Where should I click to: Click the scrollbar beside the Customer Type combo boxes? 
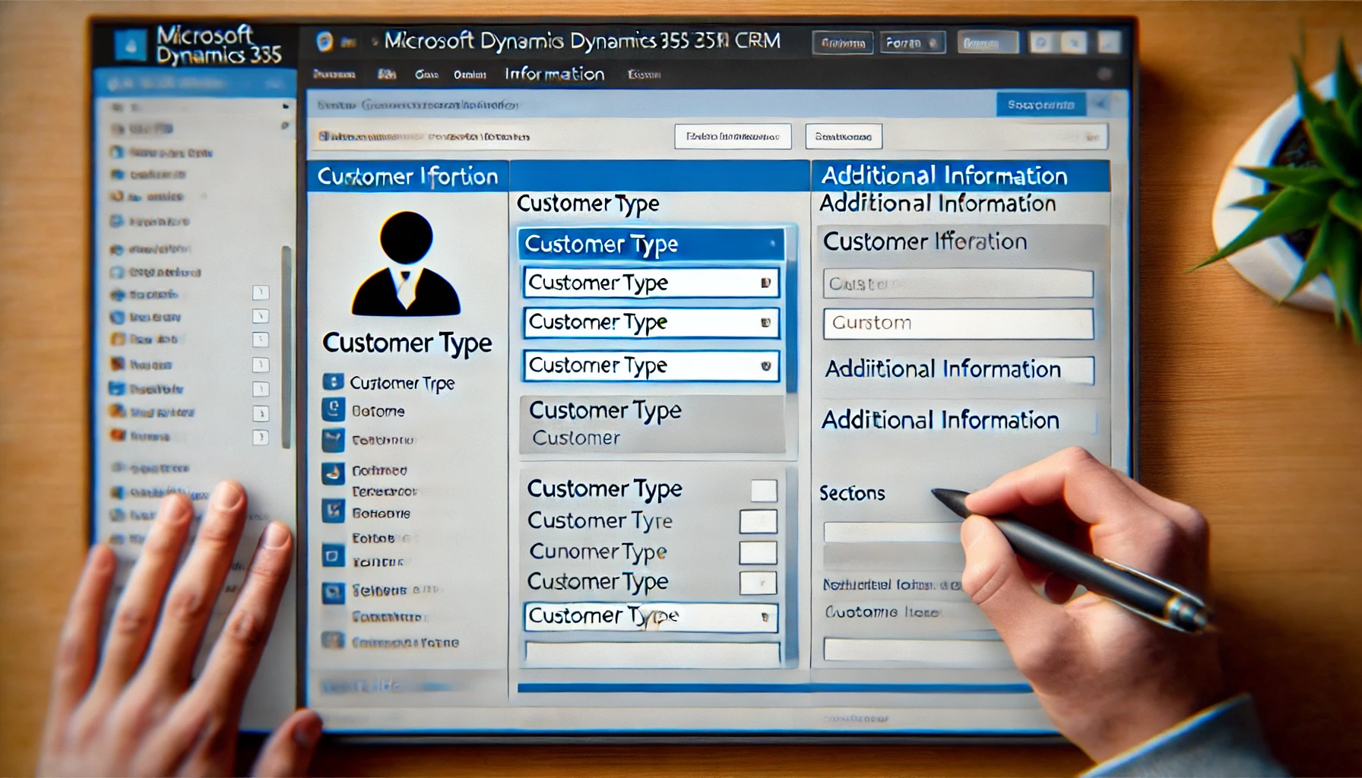[x=791, y=309]
